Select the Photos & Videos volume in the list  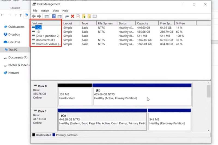point(48,44)
